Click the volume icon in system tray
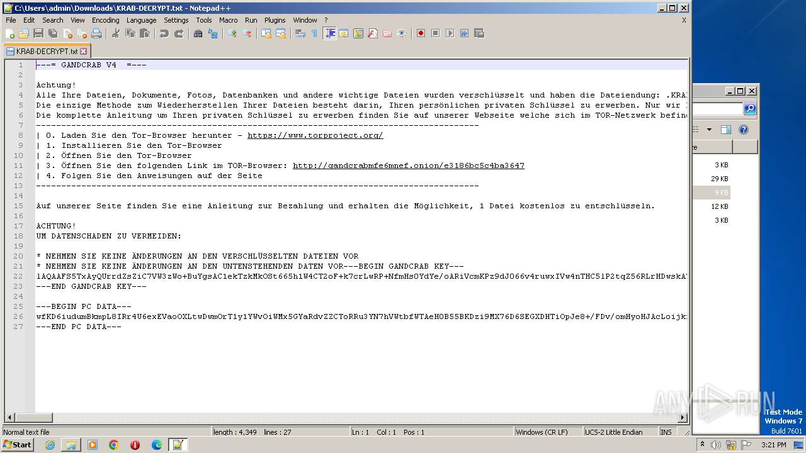Image resolution: width=806 pixels, height=453 pixels. click(716, 445)
